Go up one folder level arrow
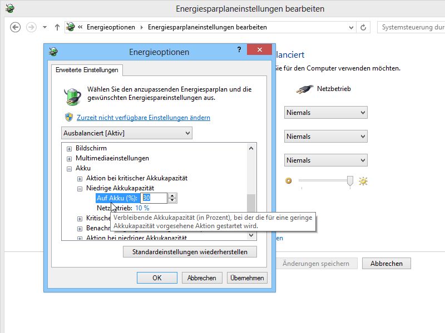Viewport: 445px width, 333px height. [x=57, y=27]
